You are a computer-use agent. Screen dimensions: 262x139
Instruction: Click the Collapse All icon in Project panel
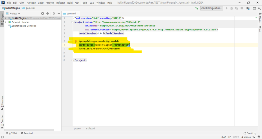pos(48,14)
